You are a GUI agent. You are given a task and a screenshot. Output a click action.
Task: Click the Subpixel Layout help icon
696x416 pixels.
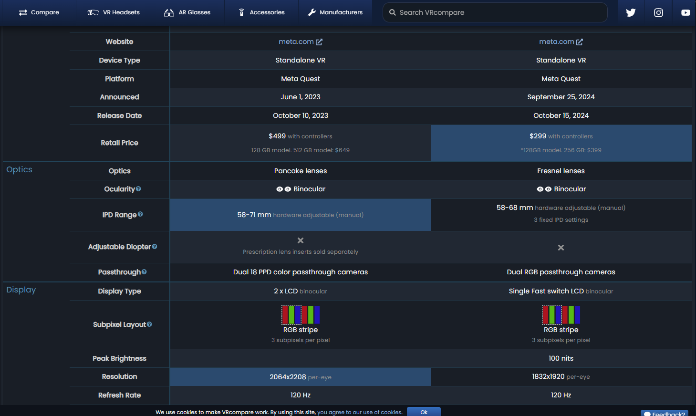pyautogui.click(x=149, y=324)
